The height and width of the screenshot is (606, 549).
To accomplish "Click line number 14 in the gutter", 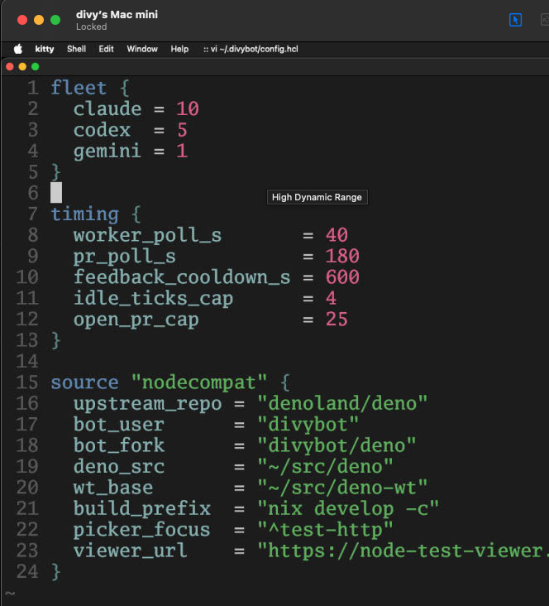I will point(27,362).
